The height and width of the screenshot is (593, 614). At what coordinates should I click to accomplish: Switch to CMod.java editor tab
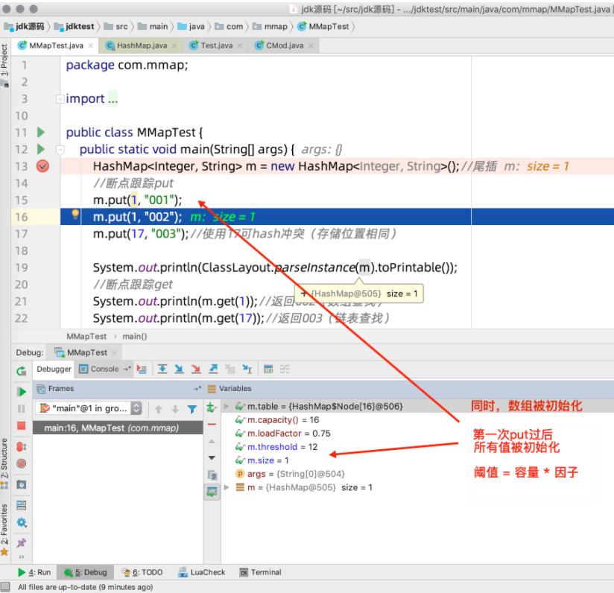point(285,45)
